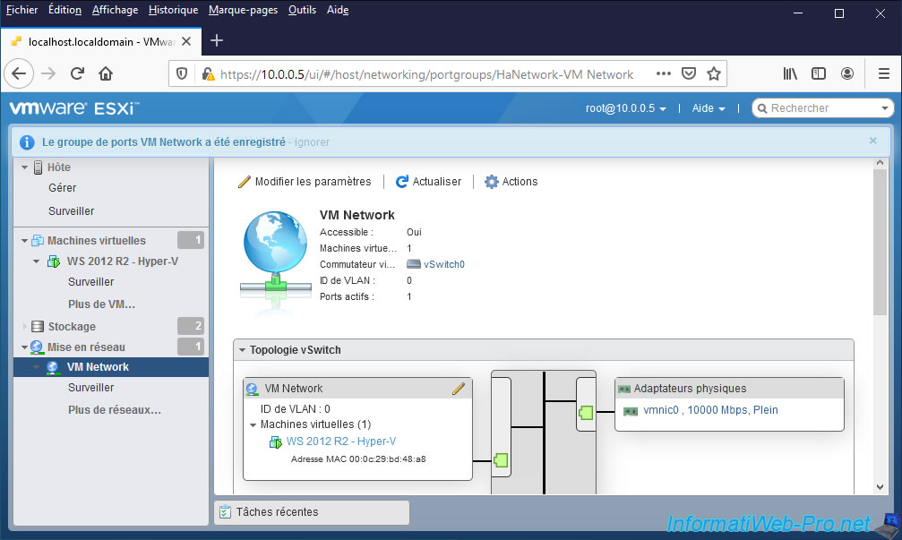Click the Actions gear icon
Screen dimensions: 902x540
point(491,182)
